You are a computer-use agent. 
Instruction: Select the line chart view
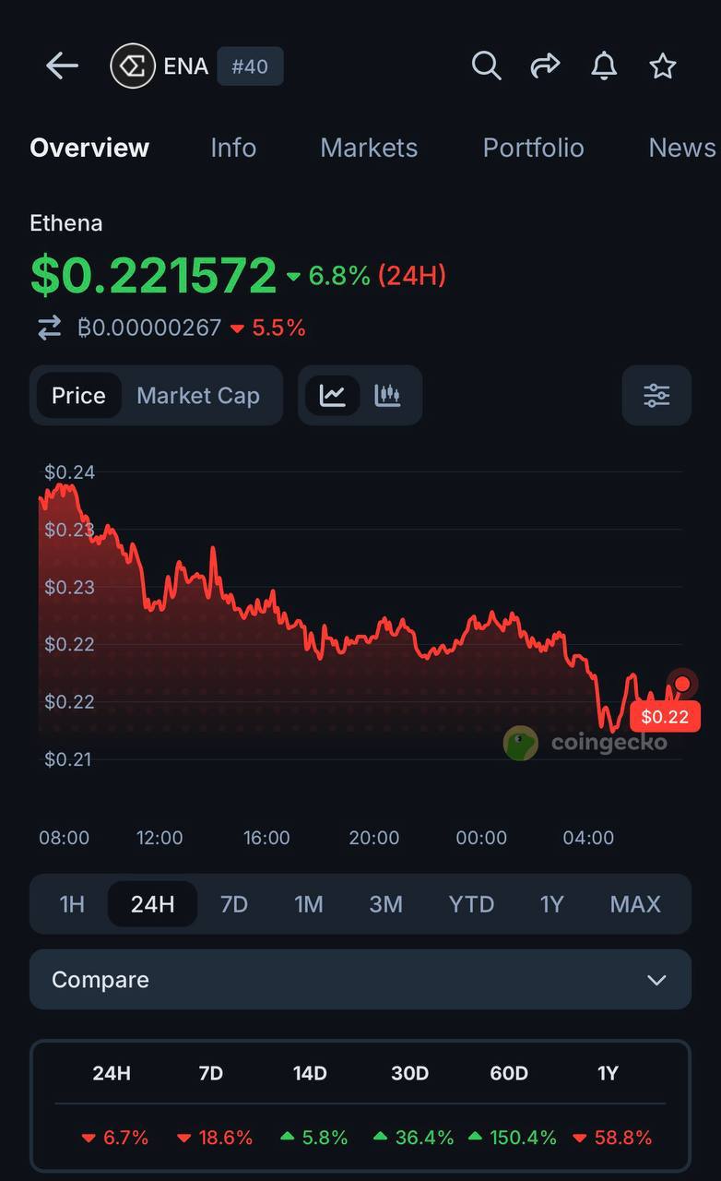tap(333, 396)
